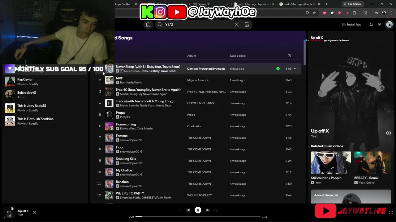Toggle liked checkmark on Never Sleep row
This screenshot has height=222, width=396.
point(278,69)
